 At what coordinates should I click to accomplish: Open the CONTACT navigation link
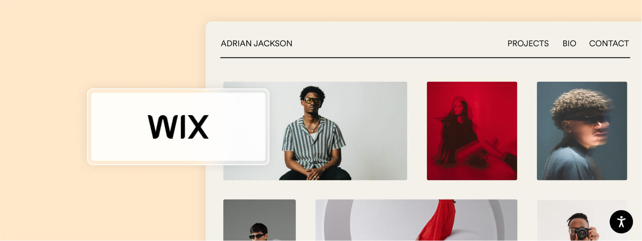609,44
